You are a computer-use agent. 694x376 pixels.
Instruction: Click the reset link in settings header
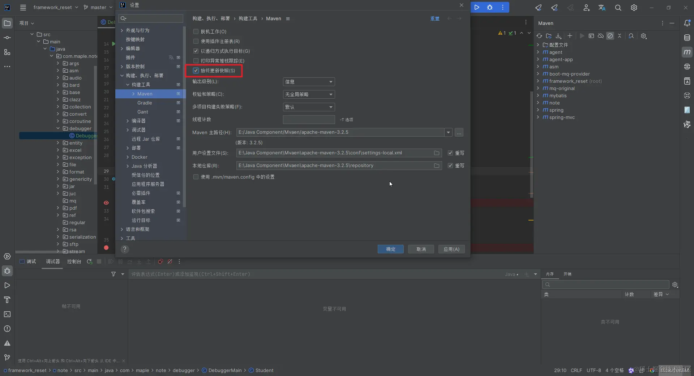tap(435, 18)
